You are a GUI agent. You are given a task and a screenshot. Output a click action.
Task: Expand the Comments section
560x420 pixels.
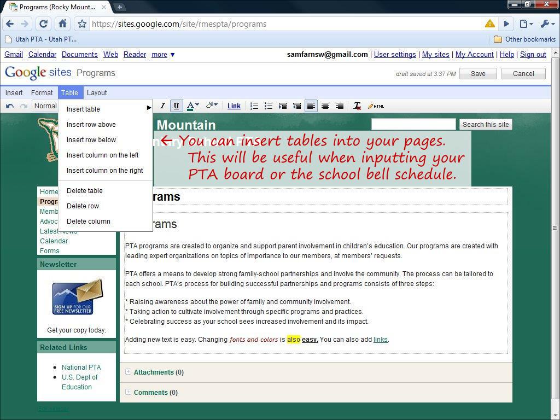tap(128, 392)
